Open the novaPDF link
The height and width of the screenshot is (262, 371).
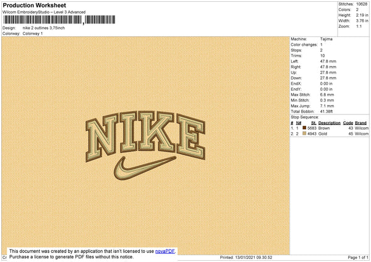pos(165,251)
